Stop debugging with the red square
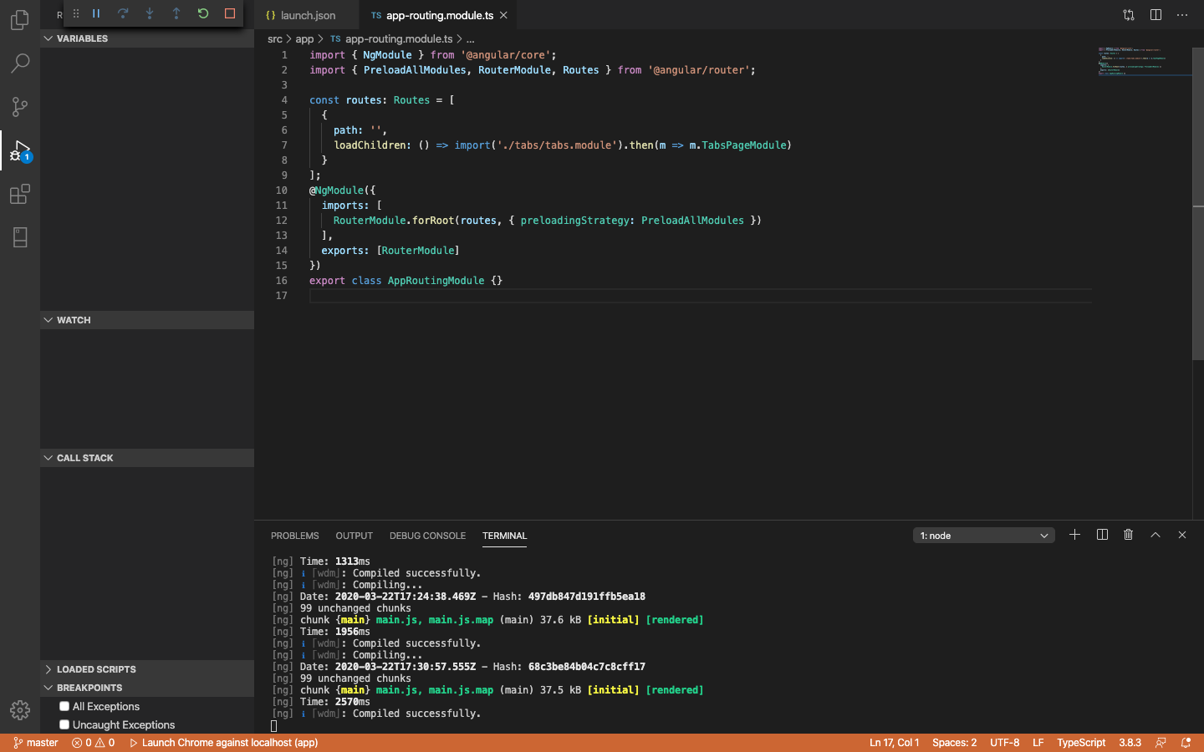1204x752 pixels. point(230,13)
